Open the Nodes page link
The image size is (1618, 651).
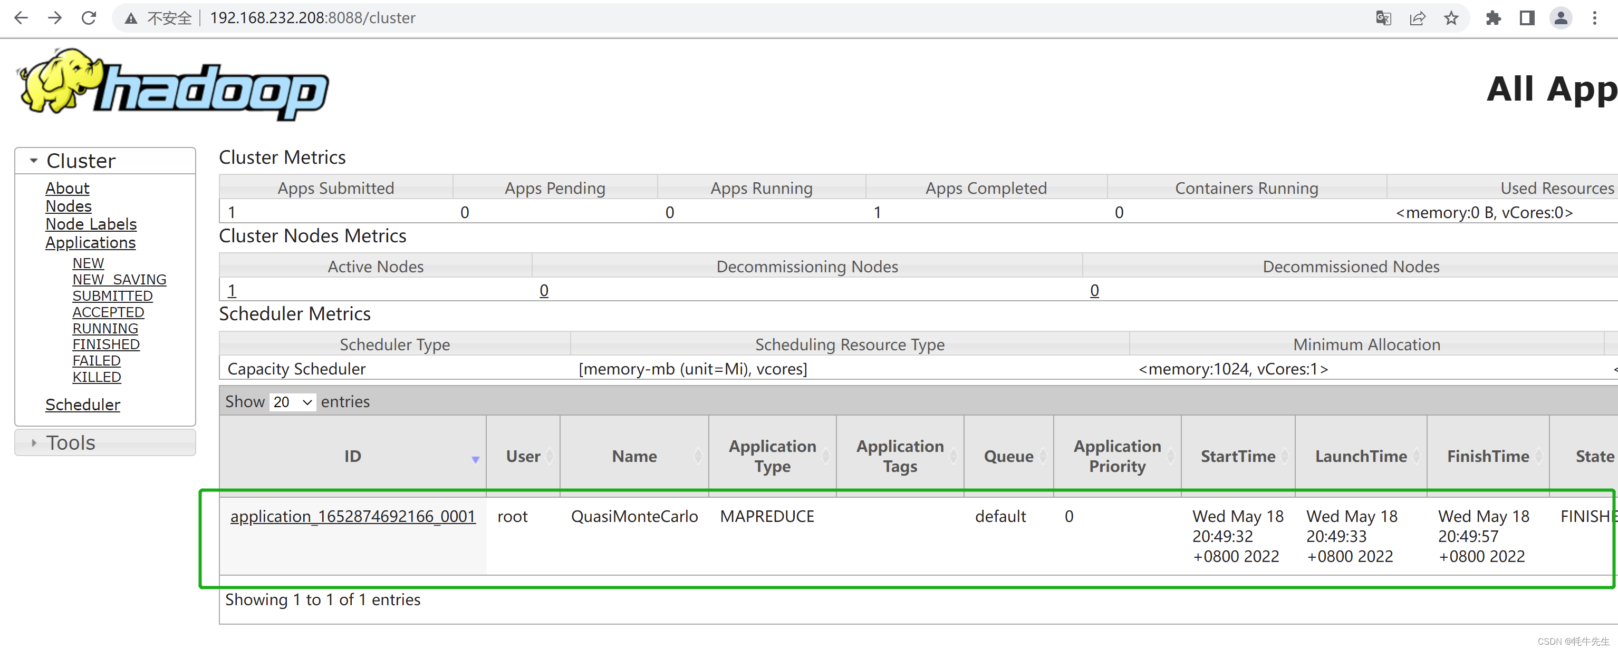pos(69,206)
